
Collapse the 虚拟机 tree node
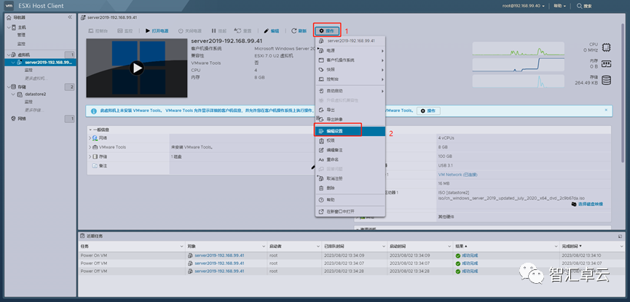point(9,55)
